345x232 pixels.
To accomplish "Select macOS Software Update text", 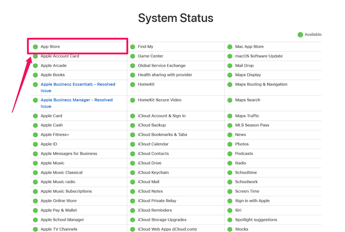I will pyautogui.click(x=259, y=56).
